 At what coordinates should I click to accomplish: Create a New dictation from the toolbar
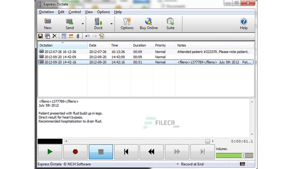point(48,24)
